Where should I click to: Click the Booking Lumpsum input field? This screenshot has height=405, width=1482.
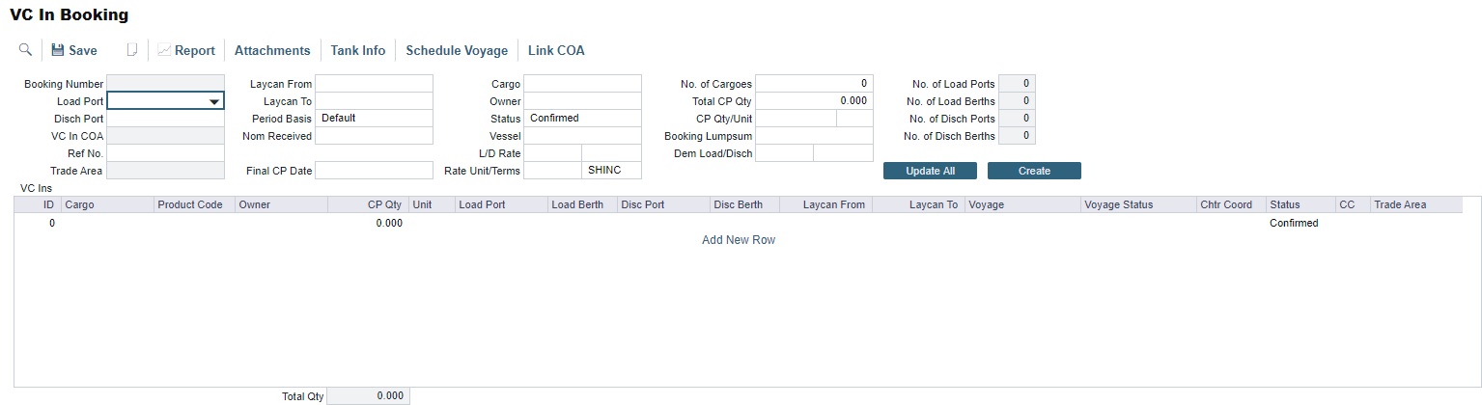pos(814,136)
